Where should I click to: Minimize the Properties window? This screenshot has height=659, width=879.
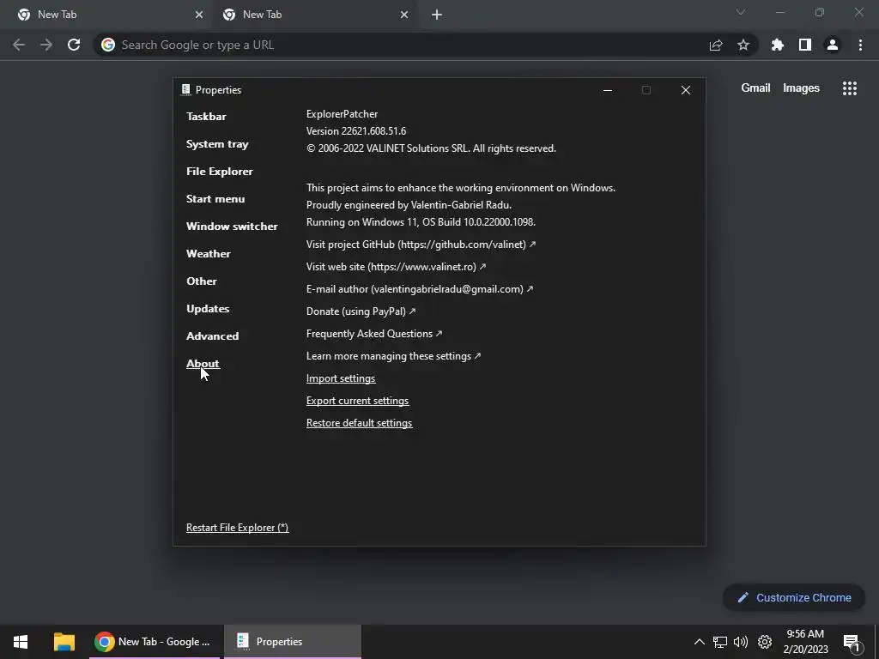click(607, 90)
